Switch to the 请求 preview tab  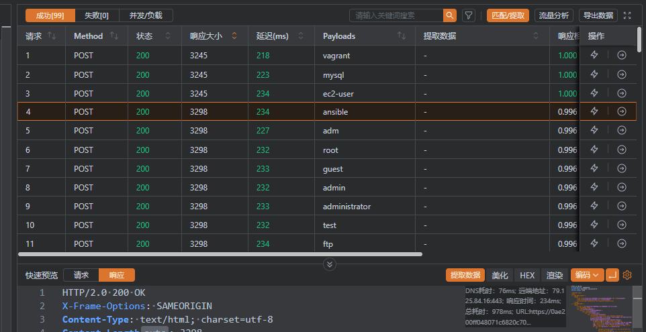pos(81,275)
